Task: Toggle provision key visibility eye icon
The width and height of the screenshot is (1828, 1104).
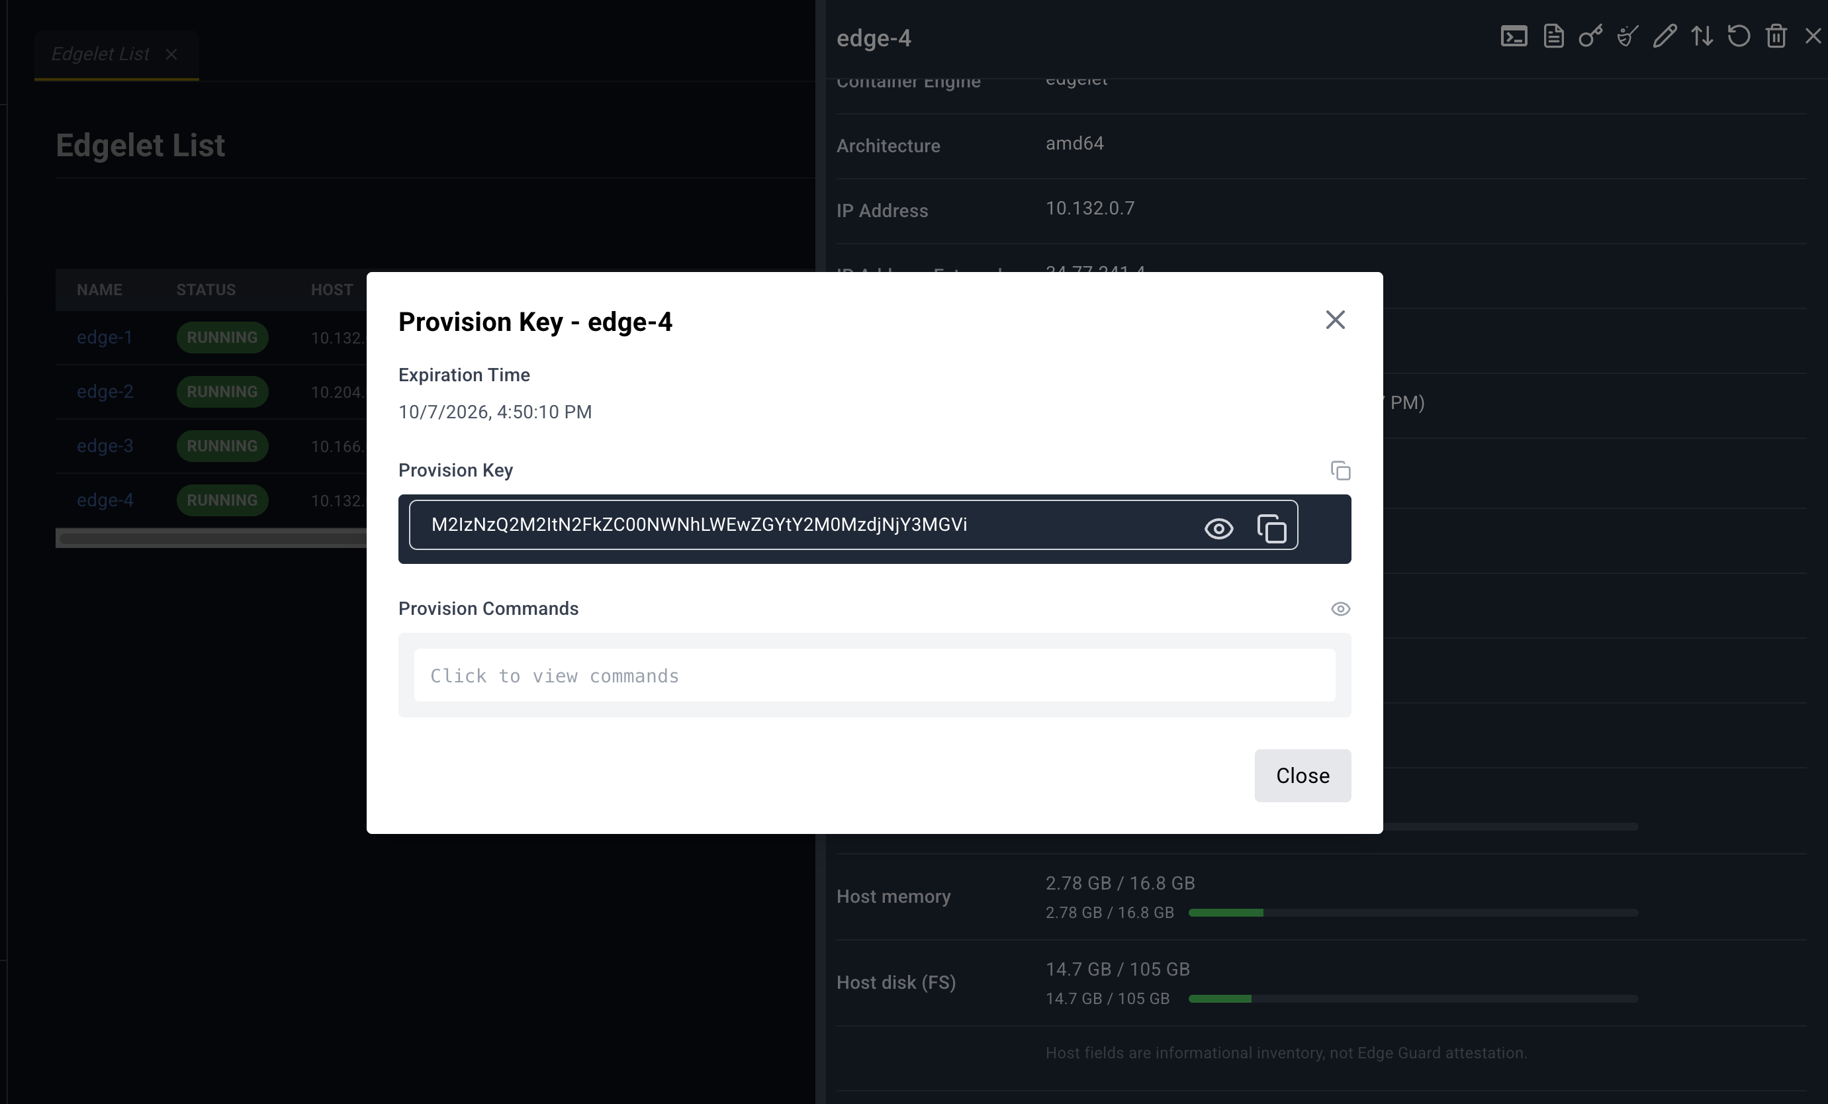Action: click(1218, 528)
